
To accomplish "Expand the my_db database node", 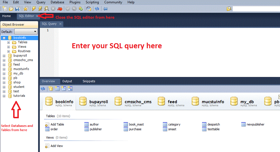I will point(4,74).
